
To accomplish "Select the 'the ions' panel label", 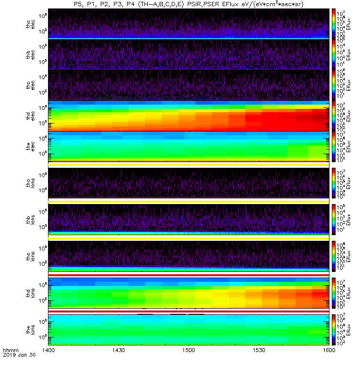I will [30, 329].
